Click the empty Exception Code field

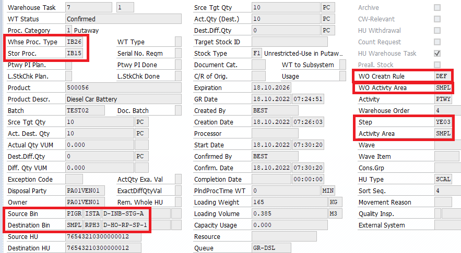74,180
